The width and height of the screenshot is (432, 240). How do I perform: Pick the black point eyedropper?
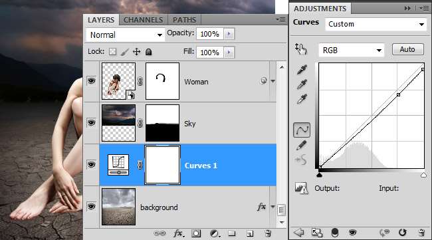(302, 69)
